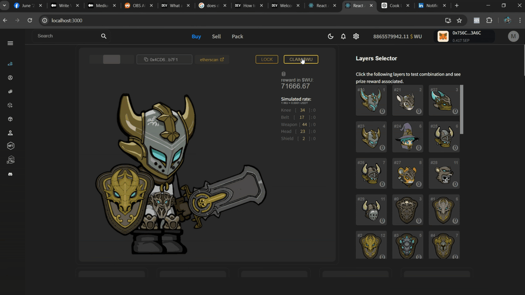Image resolution: width=525 pixels, height=295 pixels.
Task: Select the #24 wizard hat layer
Action: point(407,137)
